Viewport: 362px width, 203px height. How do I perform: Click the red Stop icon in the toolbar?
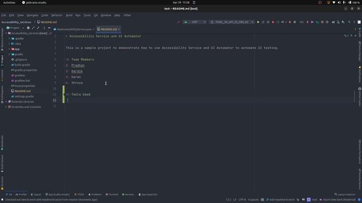coord(273,22)
